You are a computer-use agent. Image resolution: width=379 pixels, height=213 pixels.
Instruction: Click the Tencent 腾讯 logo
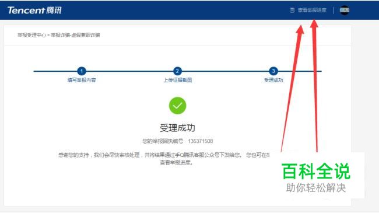[34, 10]
